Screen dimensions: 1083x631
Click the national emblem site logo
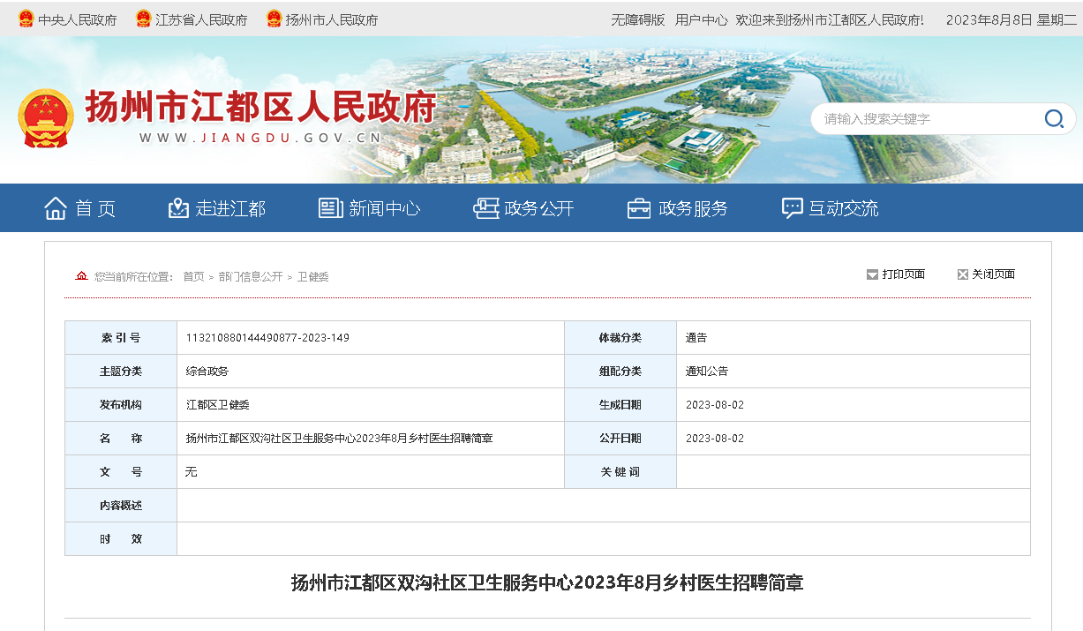46,118
